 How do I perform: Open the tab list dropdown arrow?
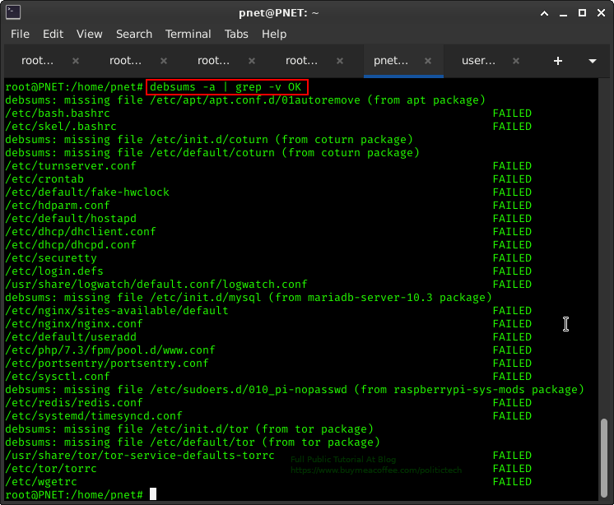[592, 61]
